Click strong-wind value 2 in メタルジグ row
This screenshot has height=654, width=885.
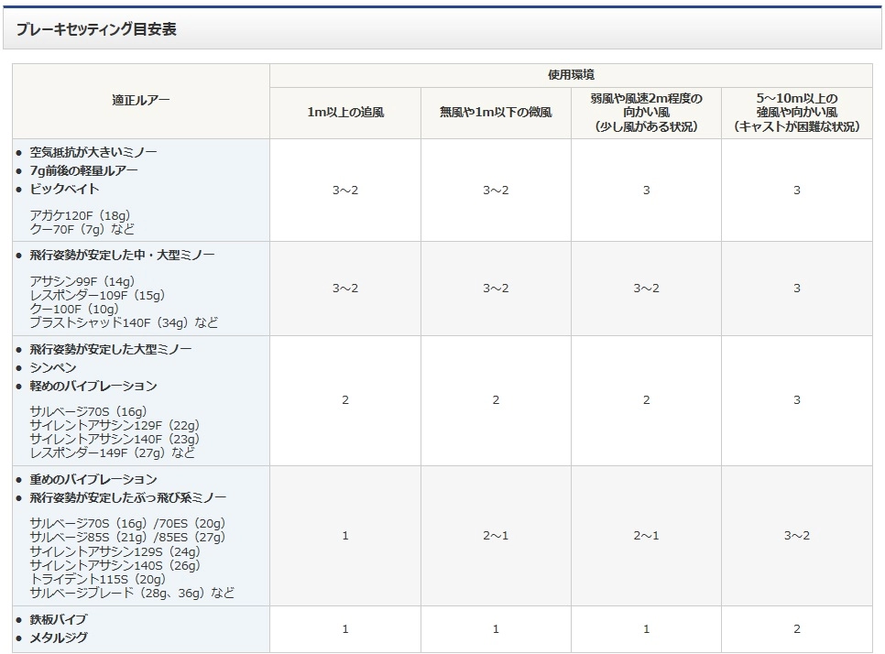796,629
